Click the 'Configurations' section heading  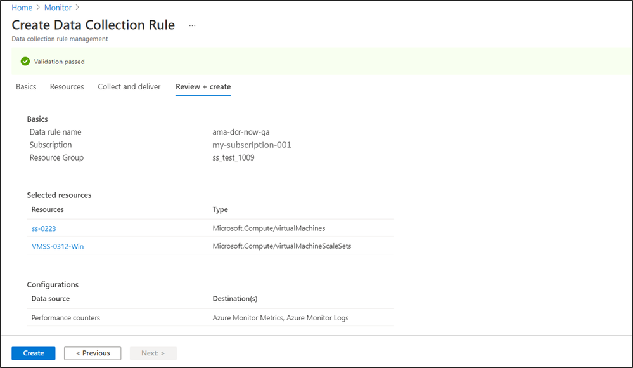[53, 285]
